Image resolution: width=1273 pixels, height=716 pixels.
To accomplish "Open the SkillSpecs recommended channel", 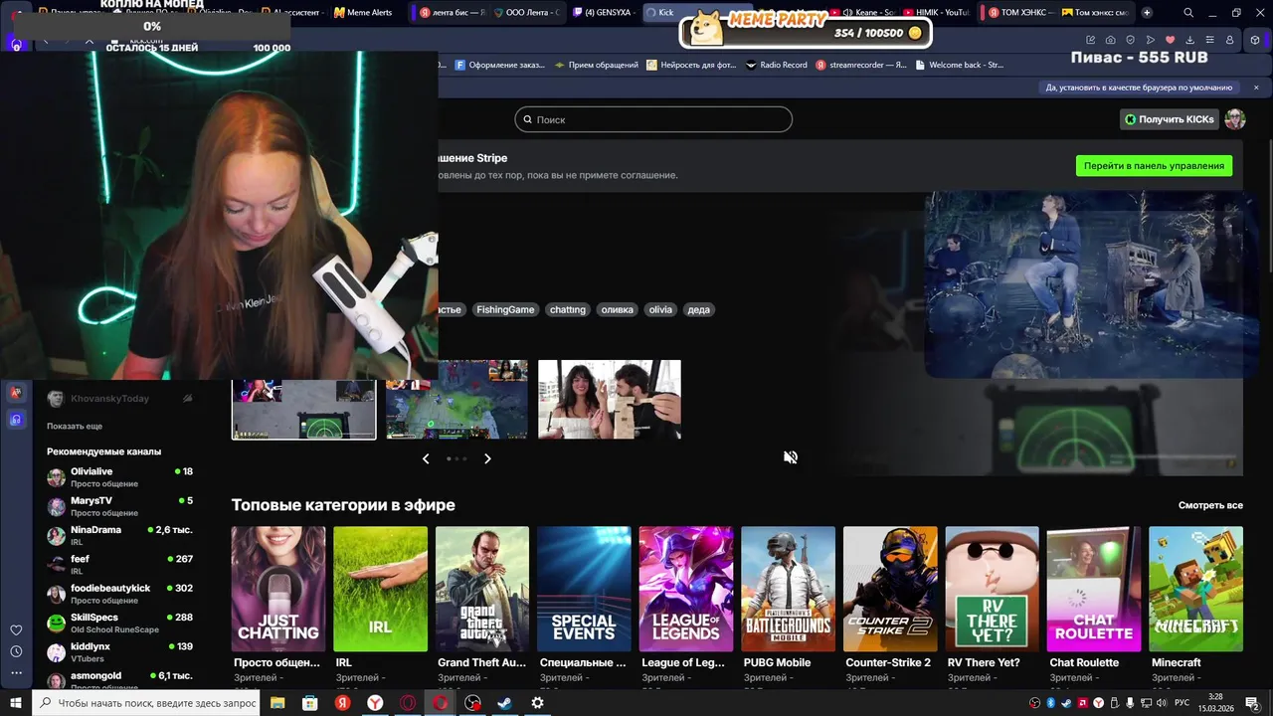I will pyautogui.click(x=119, y=623).
